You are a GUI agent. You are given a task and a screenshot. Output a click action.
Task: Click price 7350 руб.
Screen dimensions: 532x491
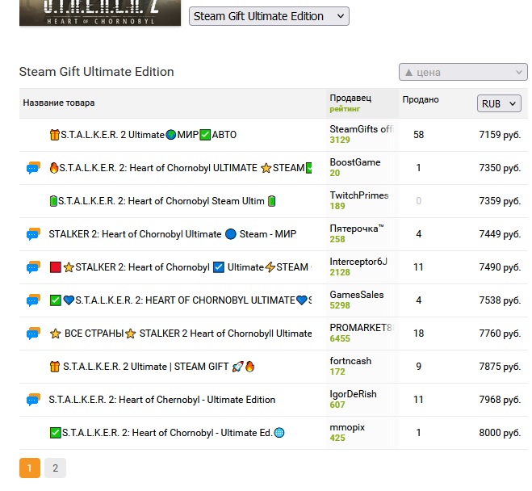pyautogui.click(x=500, y=168)
